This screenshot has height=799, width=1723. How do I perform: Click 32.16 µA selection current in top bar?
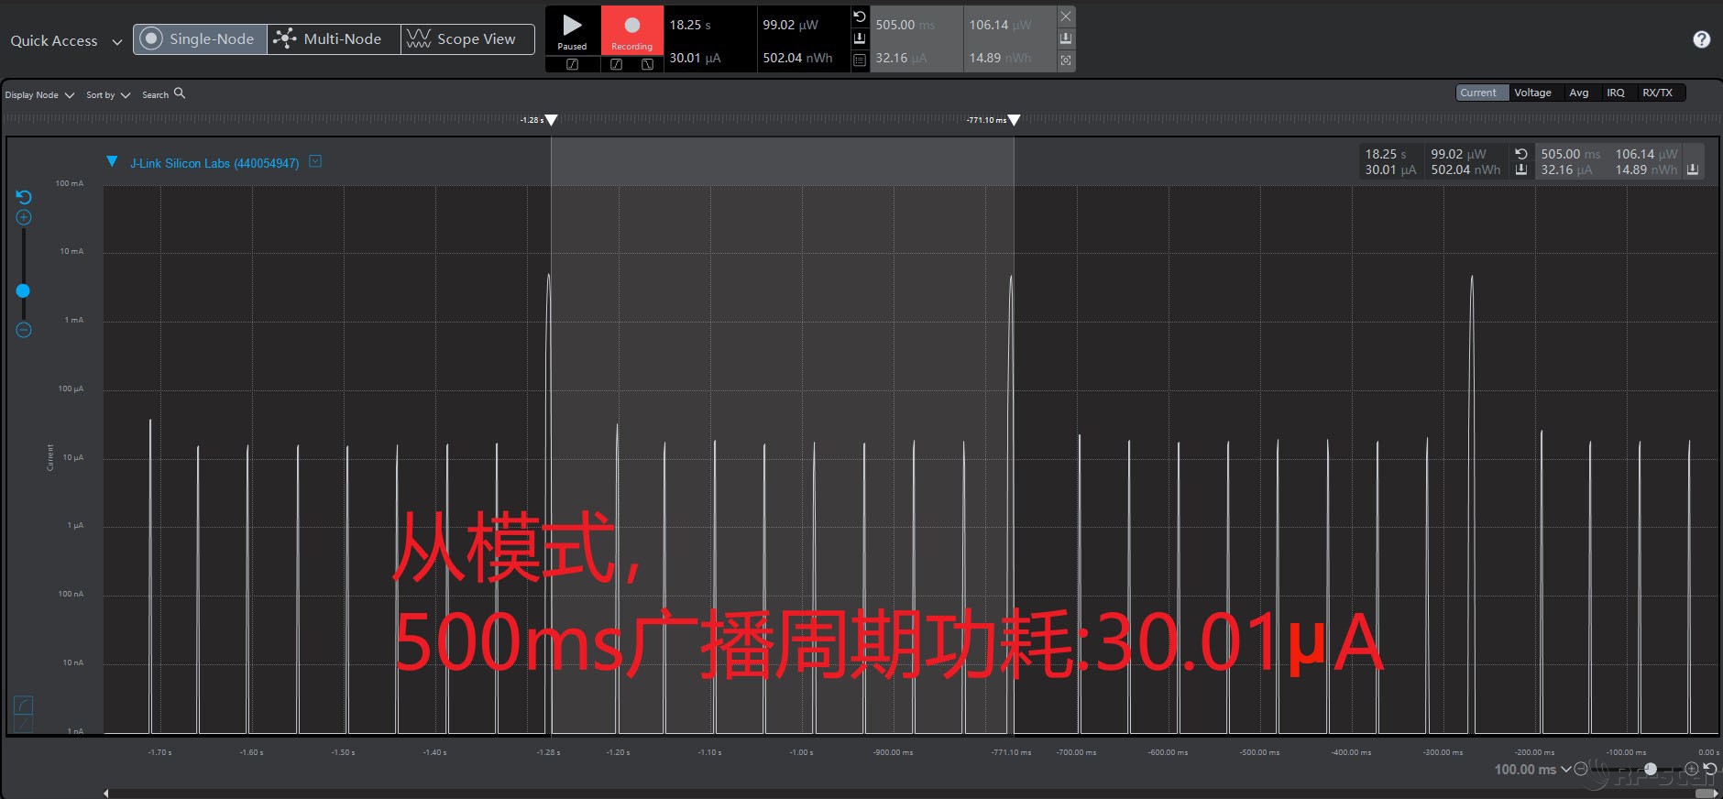901,58
